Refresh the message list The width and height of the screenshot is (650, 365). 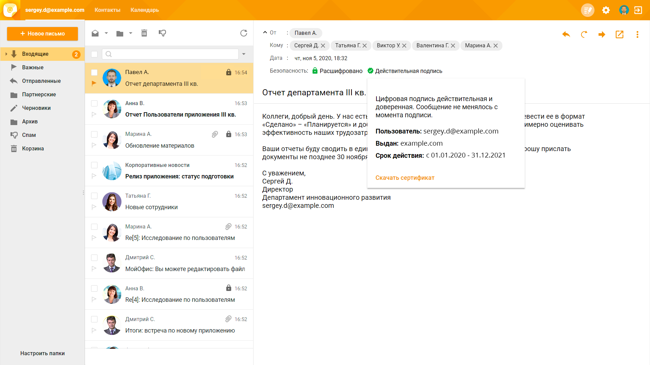coord(244,33)
